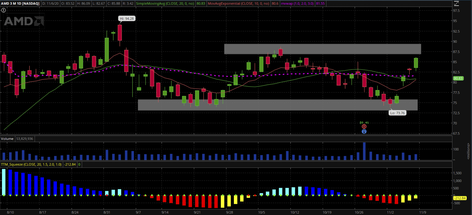Click the 10/26 date on time axis
Viewport: 472px width, 215px height.
(x=359, y=212)
